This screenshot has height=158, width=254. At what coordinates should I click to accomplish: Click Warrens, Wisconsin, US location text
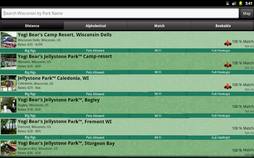[x=34, y=62]
